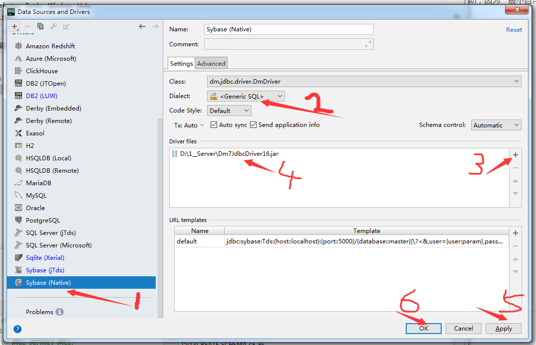Move URL template up with arrow
Viewport: 536px width, 345px height.
tap(516, 259)
